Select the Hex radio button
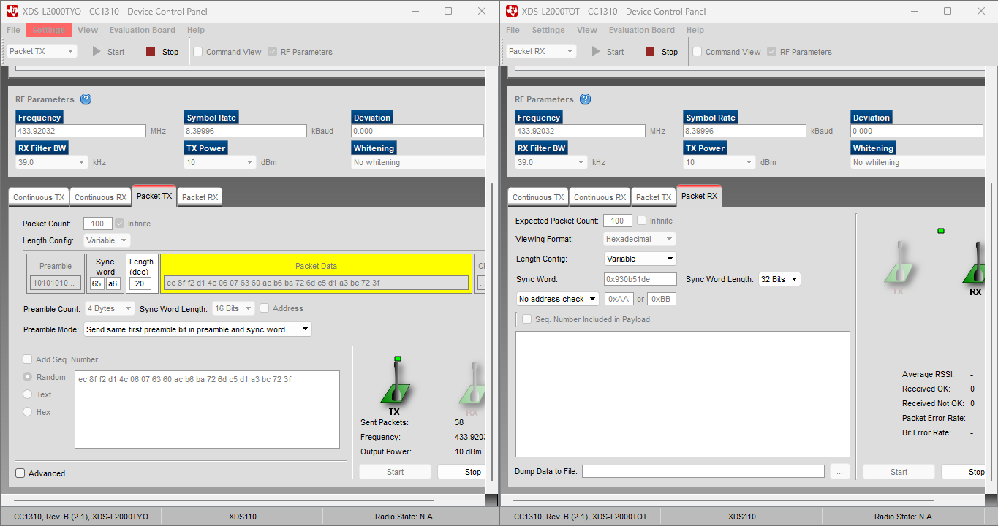Image resolution: width=998 pixels, height=526 pixels. (28, 412)
